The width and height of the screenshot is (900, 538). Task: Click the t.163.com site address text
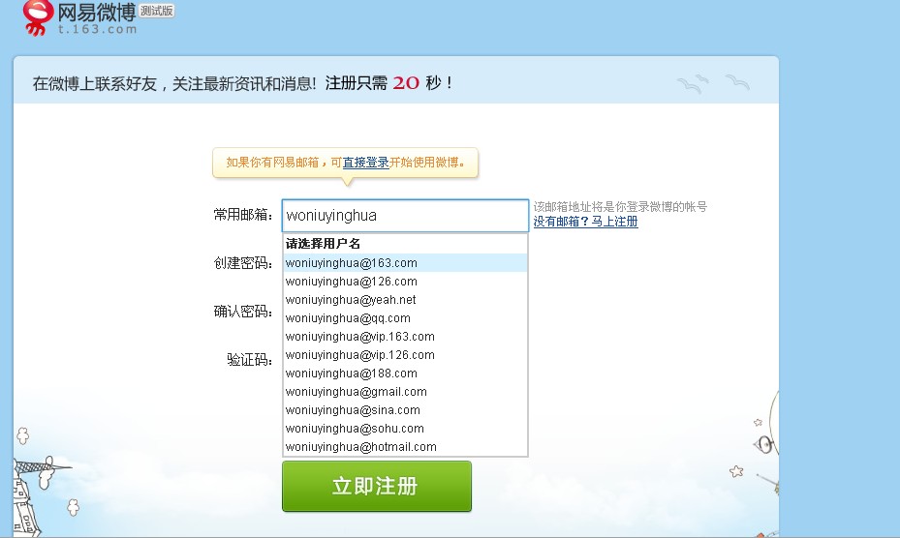point(98,29)
